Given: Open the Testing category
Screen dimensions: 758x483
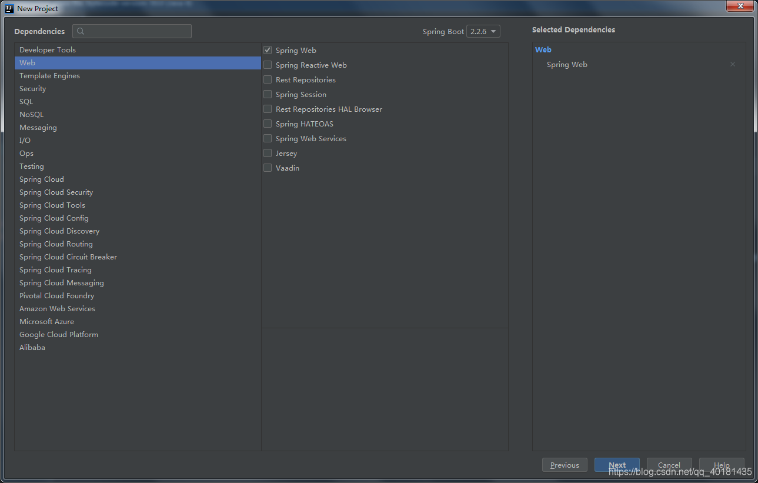Looking at the screenshot, I should tap(138, 166).
